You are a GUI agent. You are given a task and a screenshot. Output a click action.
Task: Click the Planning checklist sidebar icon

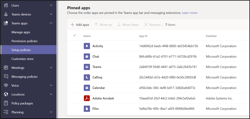pos(6,112)
